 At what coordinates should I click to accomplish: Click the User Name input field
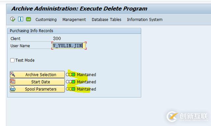click(69, 46)
